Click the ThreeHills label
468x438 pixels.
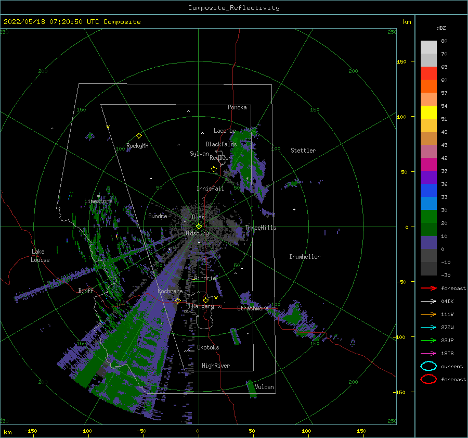click(x=261, y=228)
